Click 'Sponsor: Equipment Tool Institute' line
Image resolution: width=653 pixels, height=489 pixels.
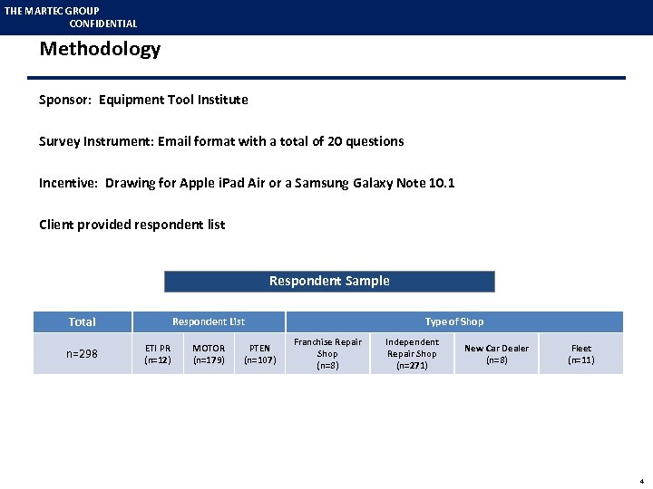click(x=143, y=100)
